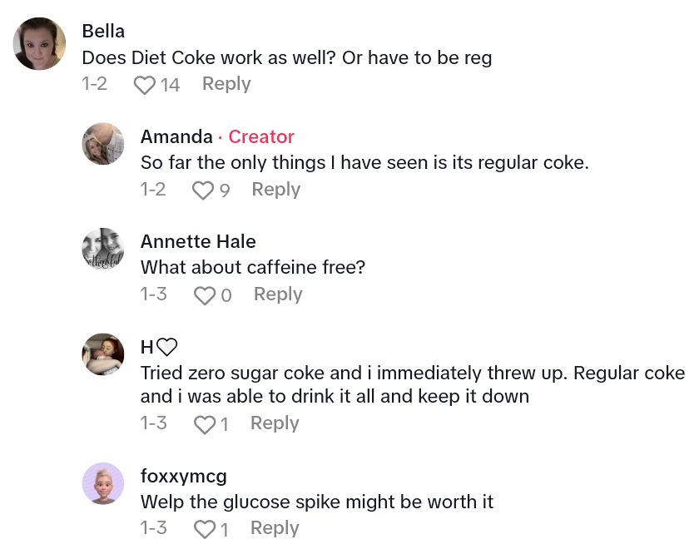
Task: Reply to Annette Hale's comment
Action: click(x=278, y=294)
